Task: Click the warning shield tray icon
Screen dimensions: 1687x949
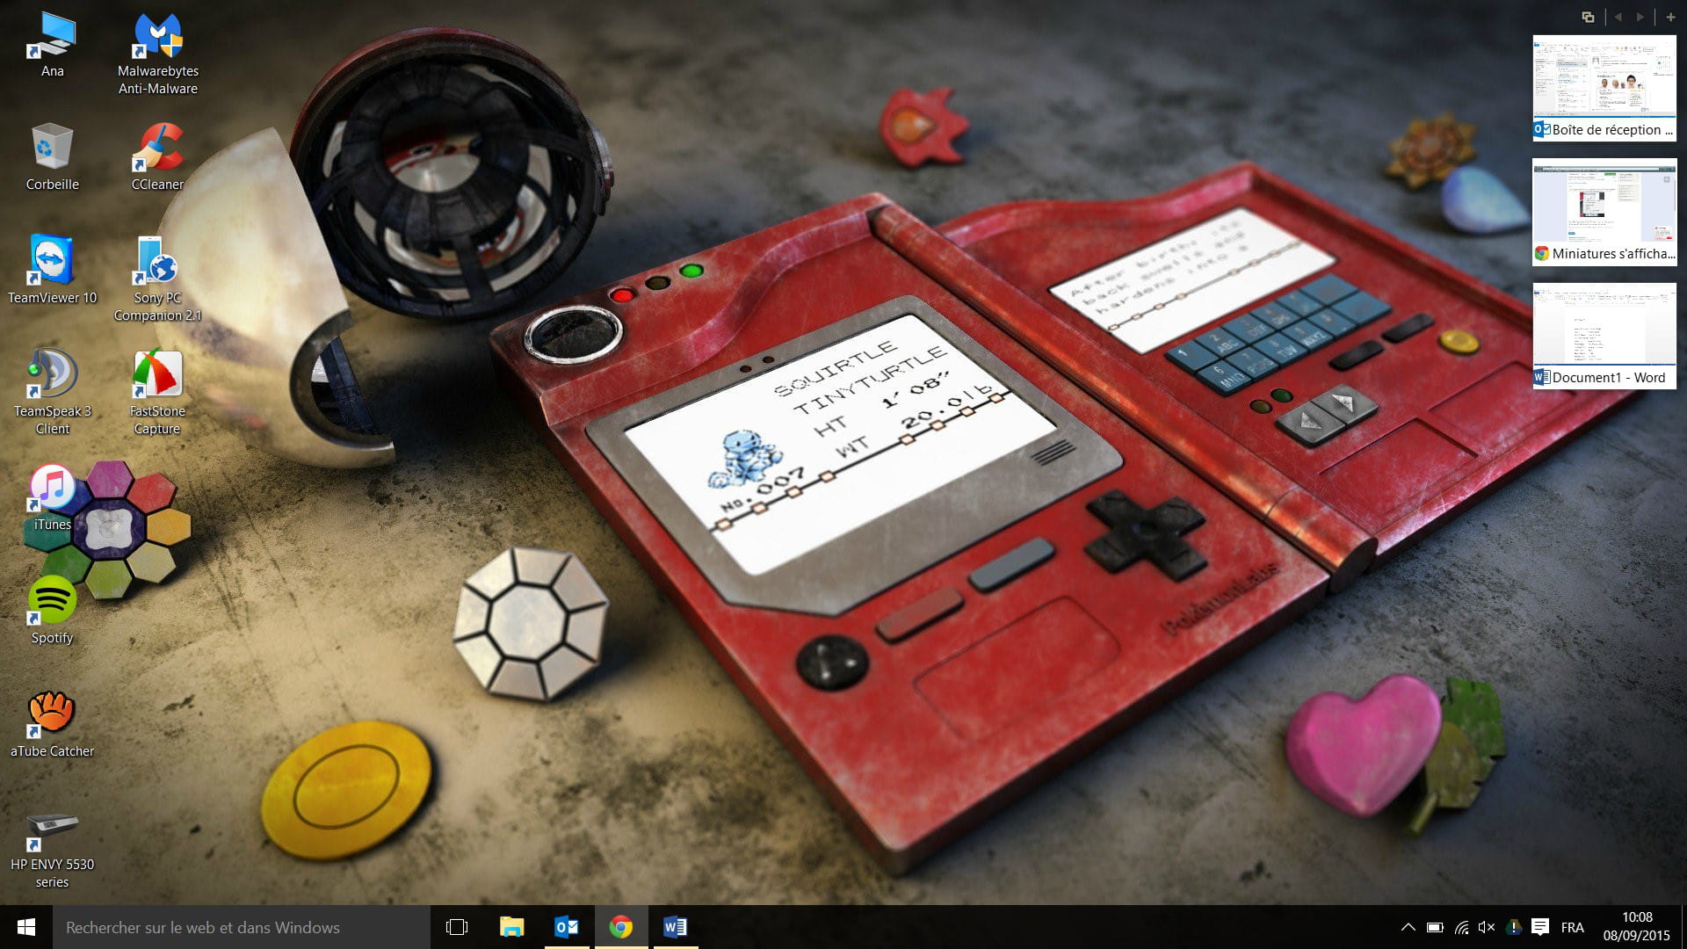Action: coord(1513,927)
